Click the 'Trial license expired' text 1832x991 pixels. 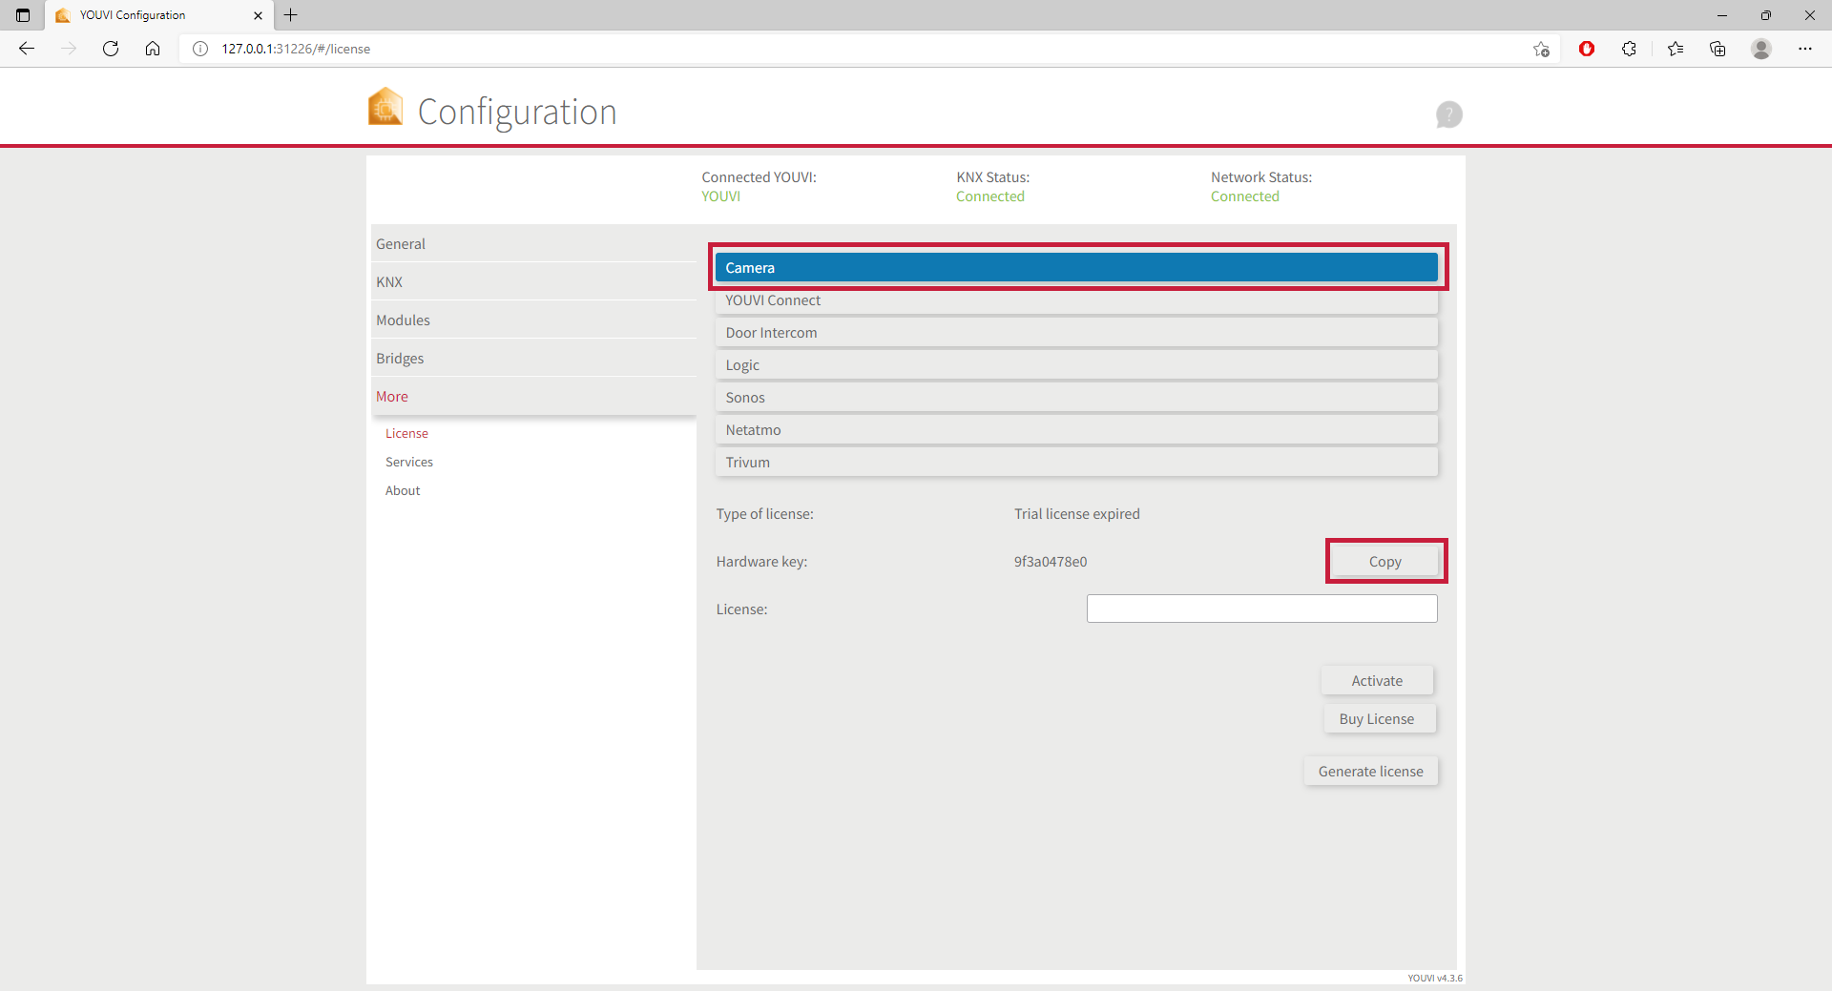(1077, 514)
